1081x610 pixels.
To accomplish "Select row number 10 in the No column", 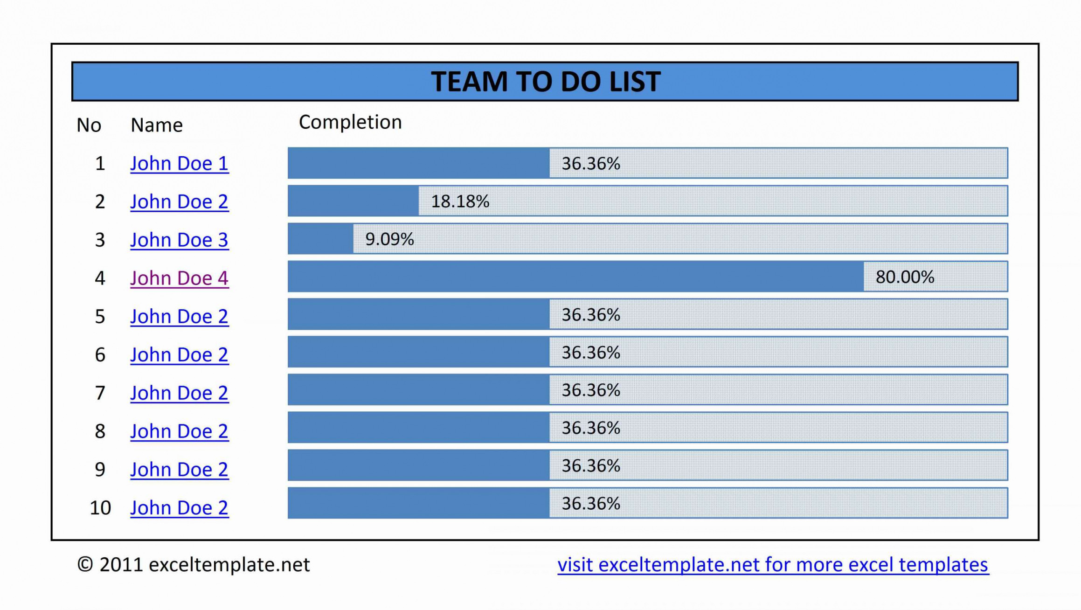I will click(x=100, y=508).
